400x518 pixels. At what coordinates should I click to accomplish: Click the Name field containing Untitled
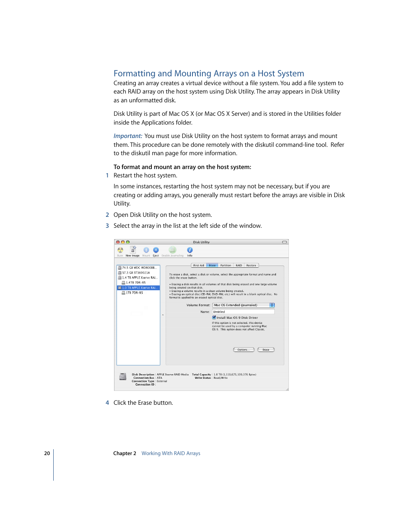(244, 312)
